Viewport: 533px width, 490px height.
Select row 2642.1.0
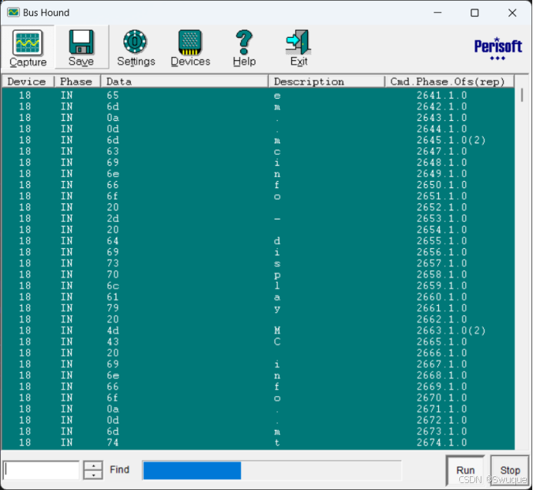tap(258, 106)
